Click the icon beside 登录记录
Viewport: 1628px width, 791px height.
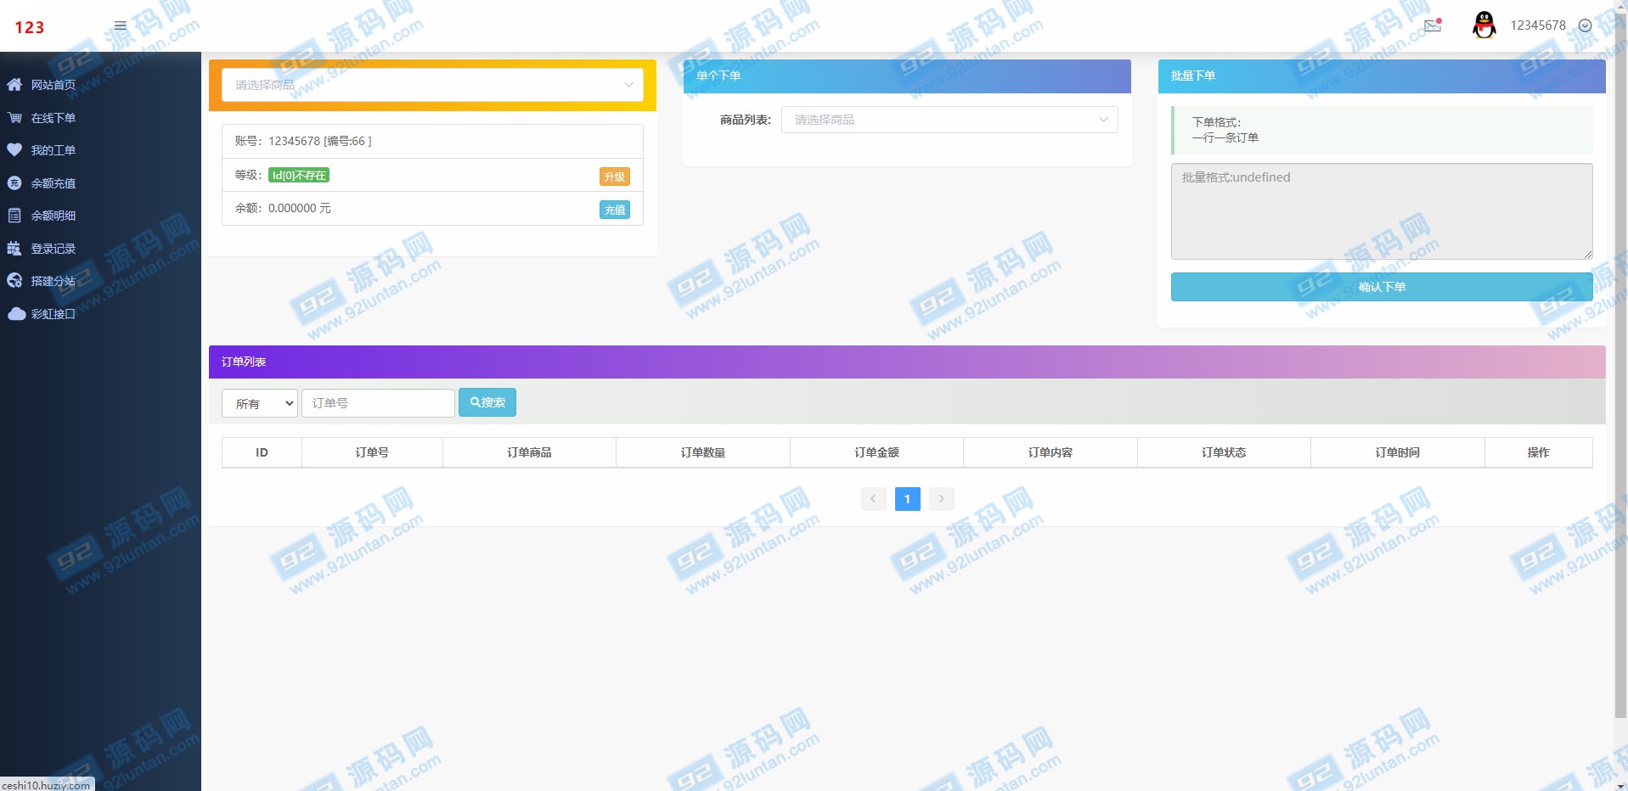pyautogui.click(x=14, y=249)
